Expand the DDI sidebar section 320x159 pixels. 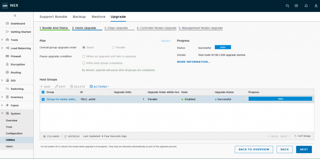(x=2, y=80)
